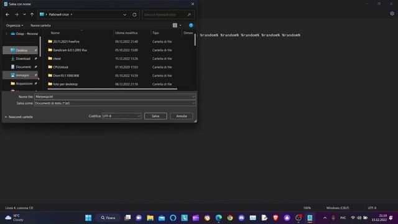
Task: Click Windows (CRLF) in Notepad status bar
Action: coord(338,208)
